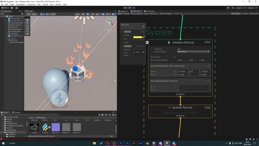Open the Layers dropdown
Image resolution: width=259 pixels, height=146 pixels.
click(x=241, y=8)
